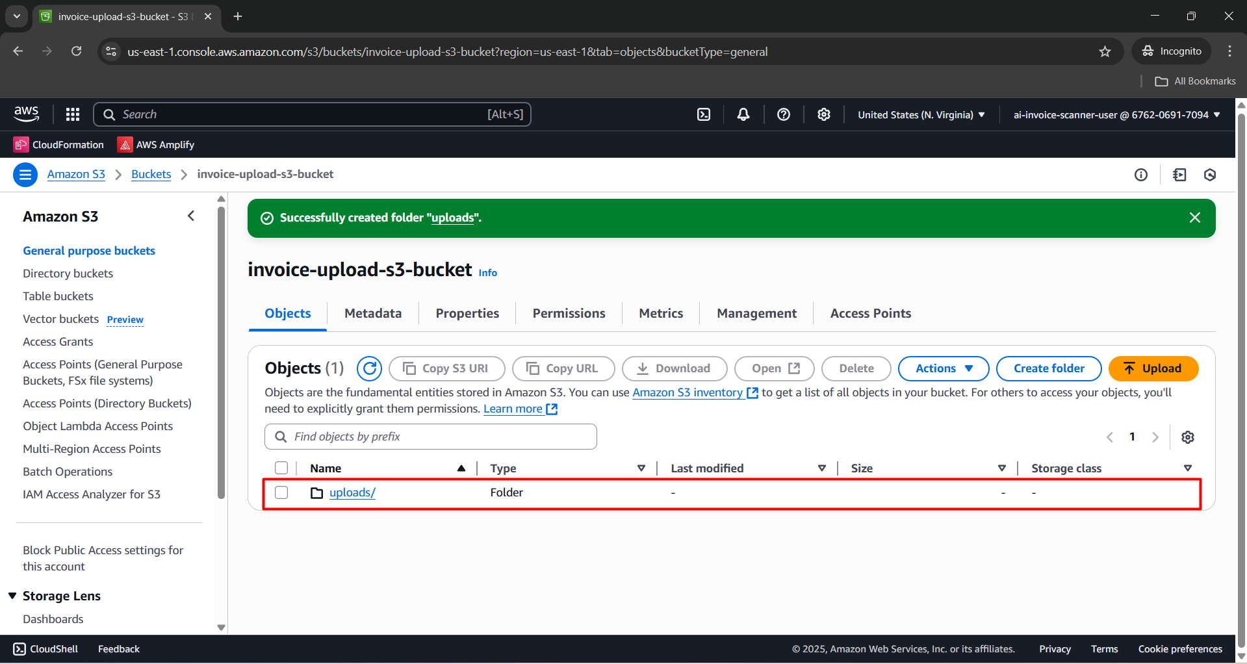Open the Actions dropdown
Viewport: 1247px width, 664px height.
click(943, 368)
